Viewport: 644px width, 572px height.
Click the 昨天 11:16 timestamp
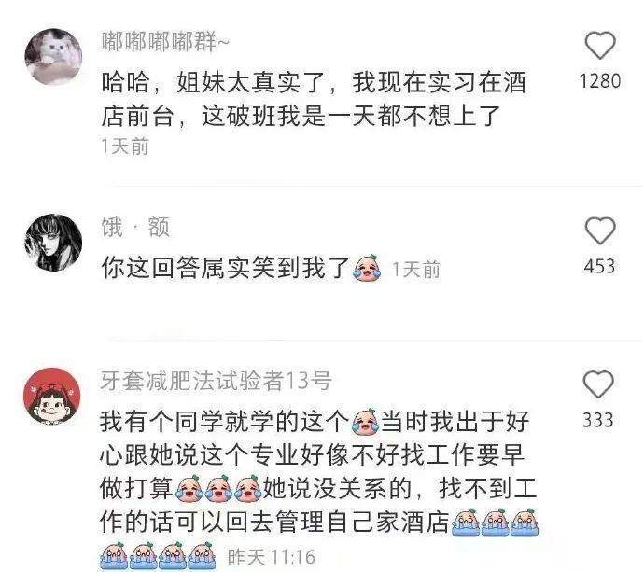[x=272, y=557]
